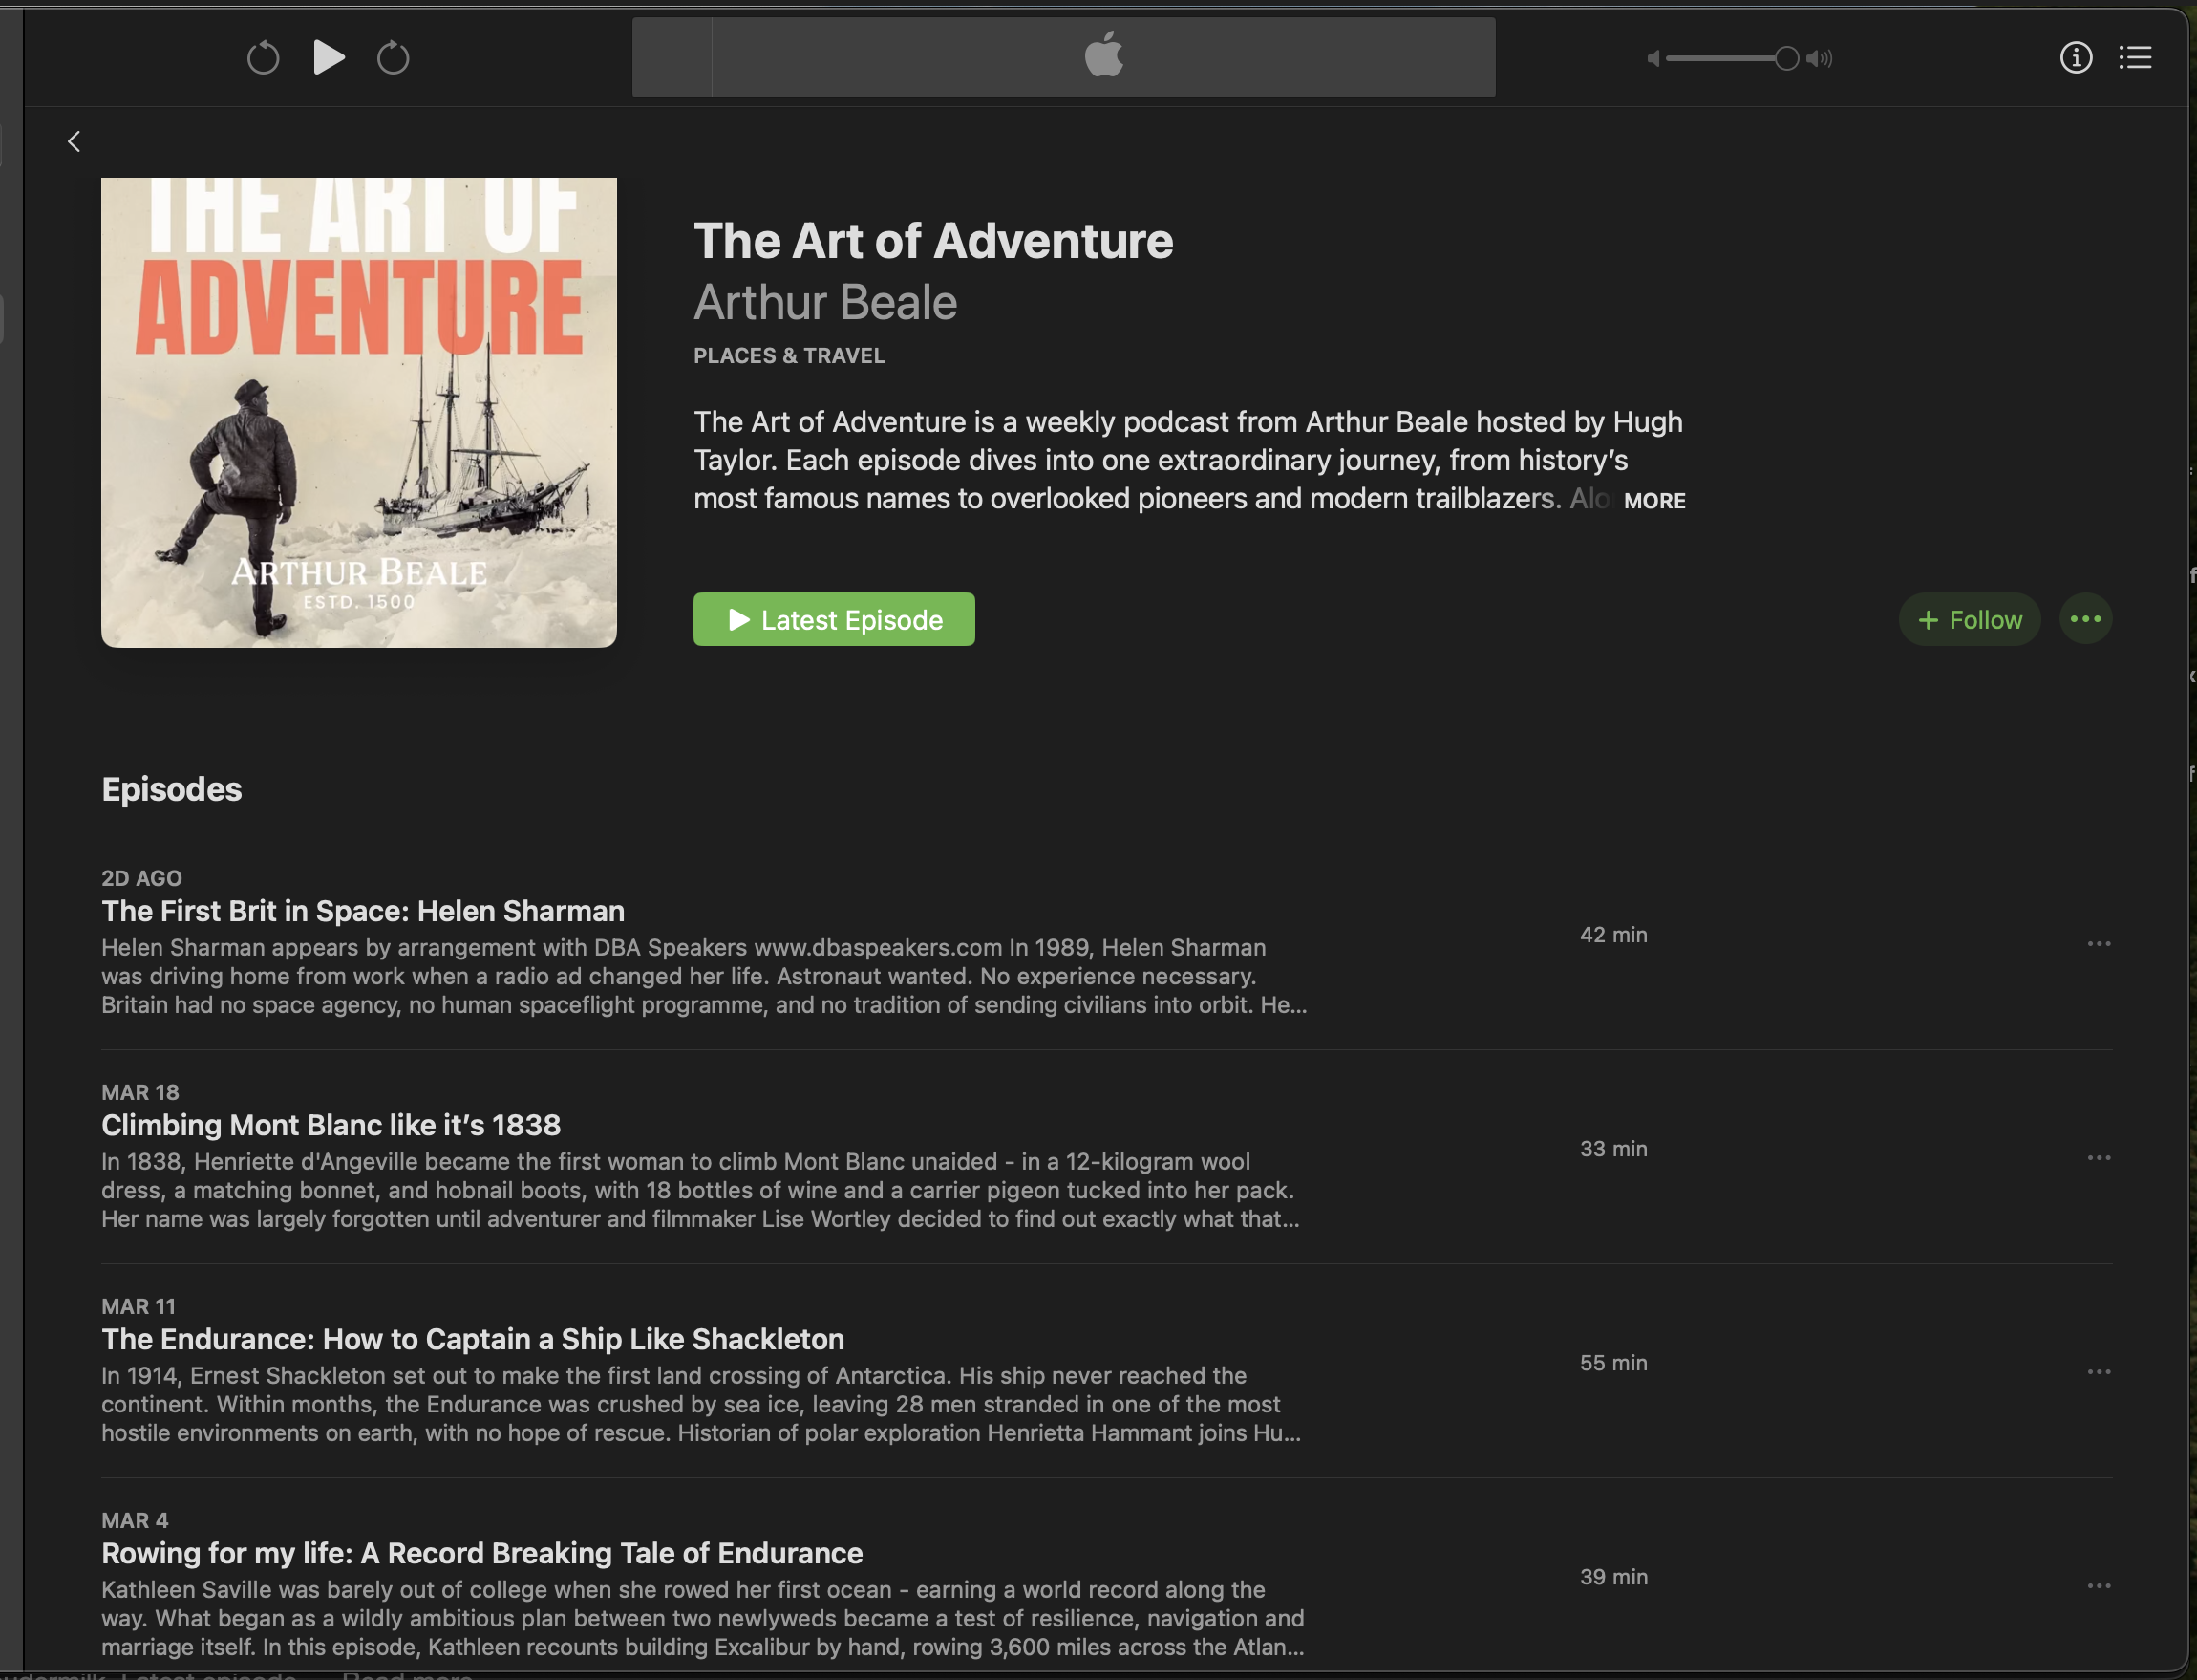2197x1680 pixels.
Task: Open Rowing for my life episode
Action: point(481,1553)
